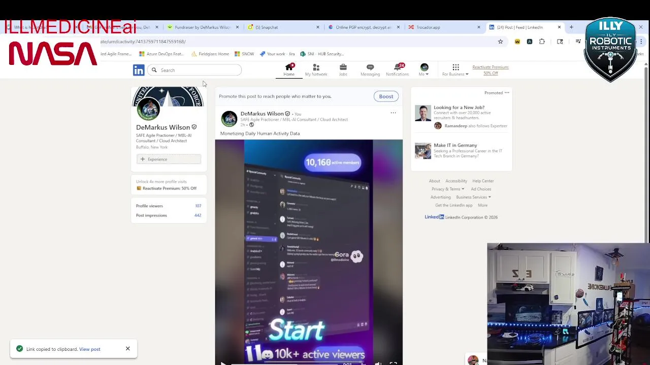650x365 pixels.
Task: Toggle video mute speaker icon
Action: pos(378,363)
